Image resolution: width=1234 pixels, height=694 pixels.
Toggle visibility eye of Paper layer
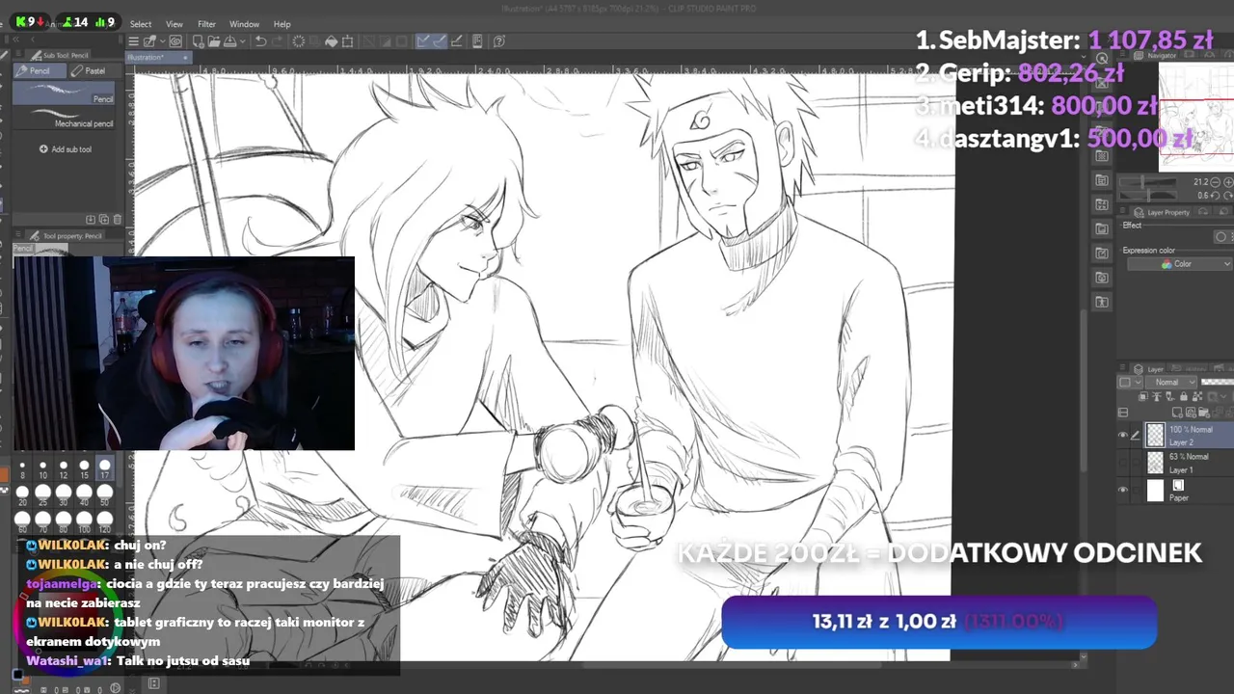[x=1122, y=490]
